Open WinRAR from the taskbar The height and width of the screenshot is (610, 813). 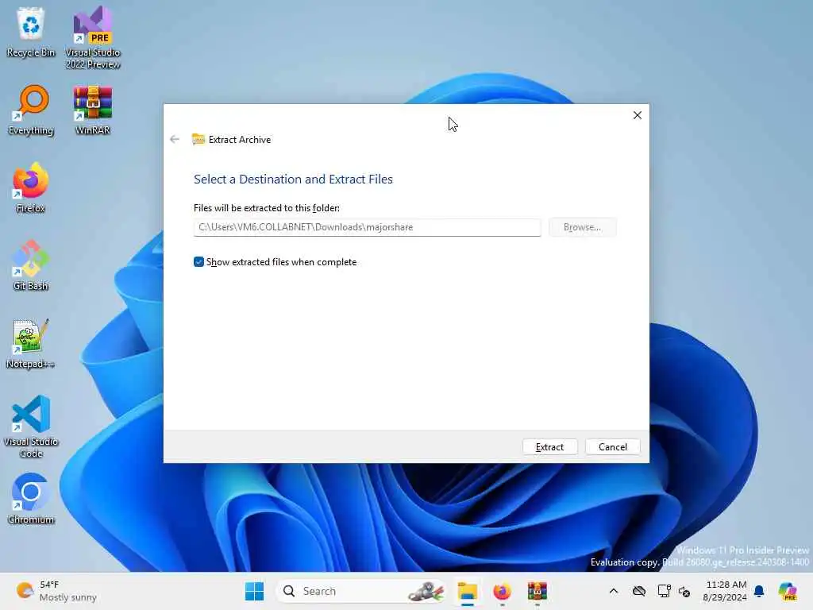[x=538, y=591]
